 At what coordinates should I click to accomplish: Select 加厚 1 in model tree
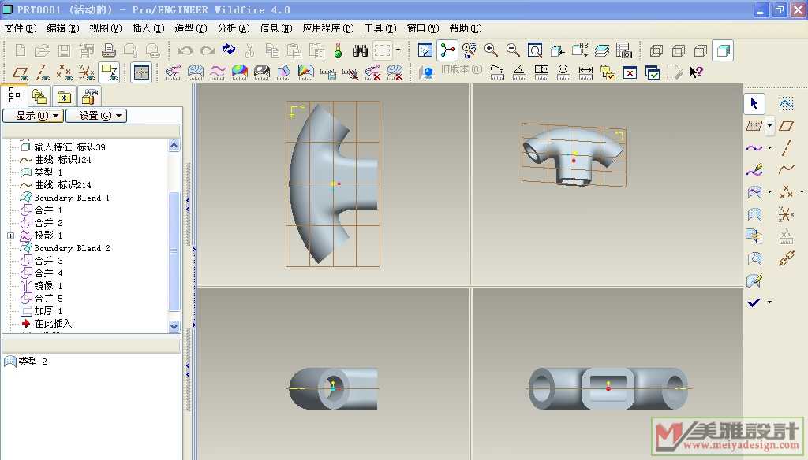[48, 311]
